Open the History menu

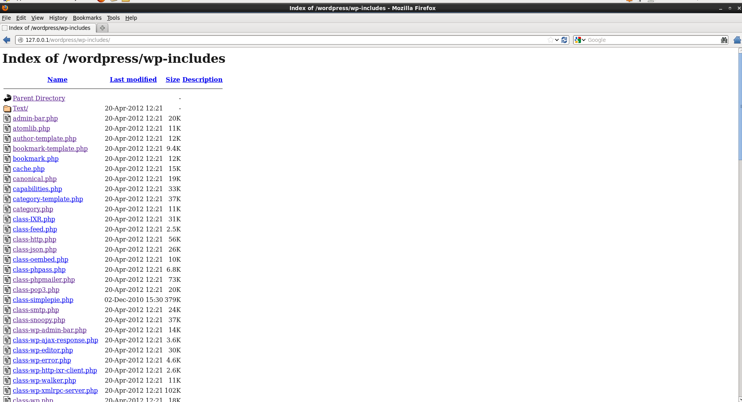click(58, 18)
